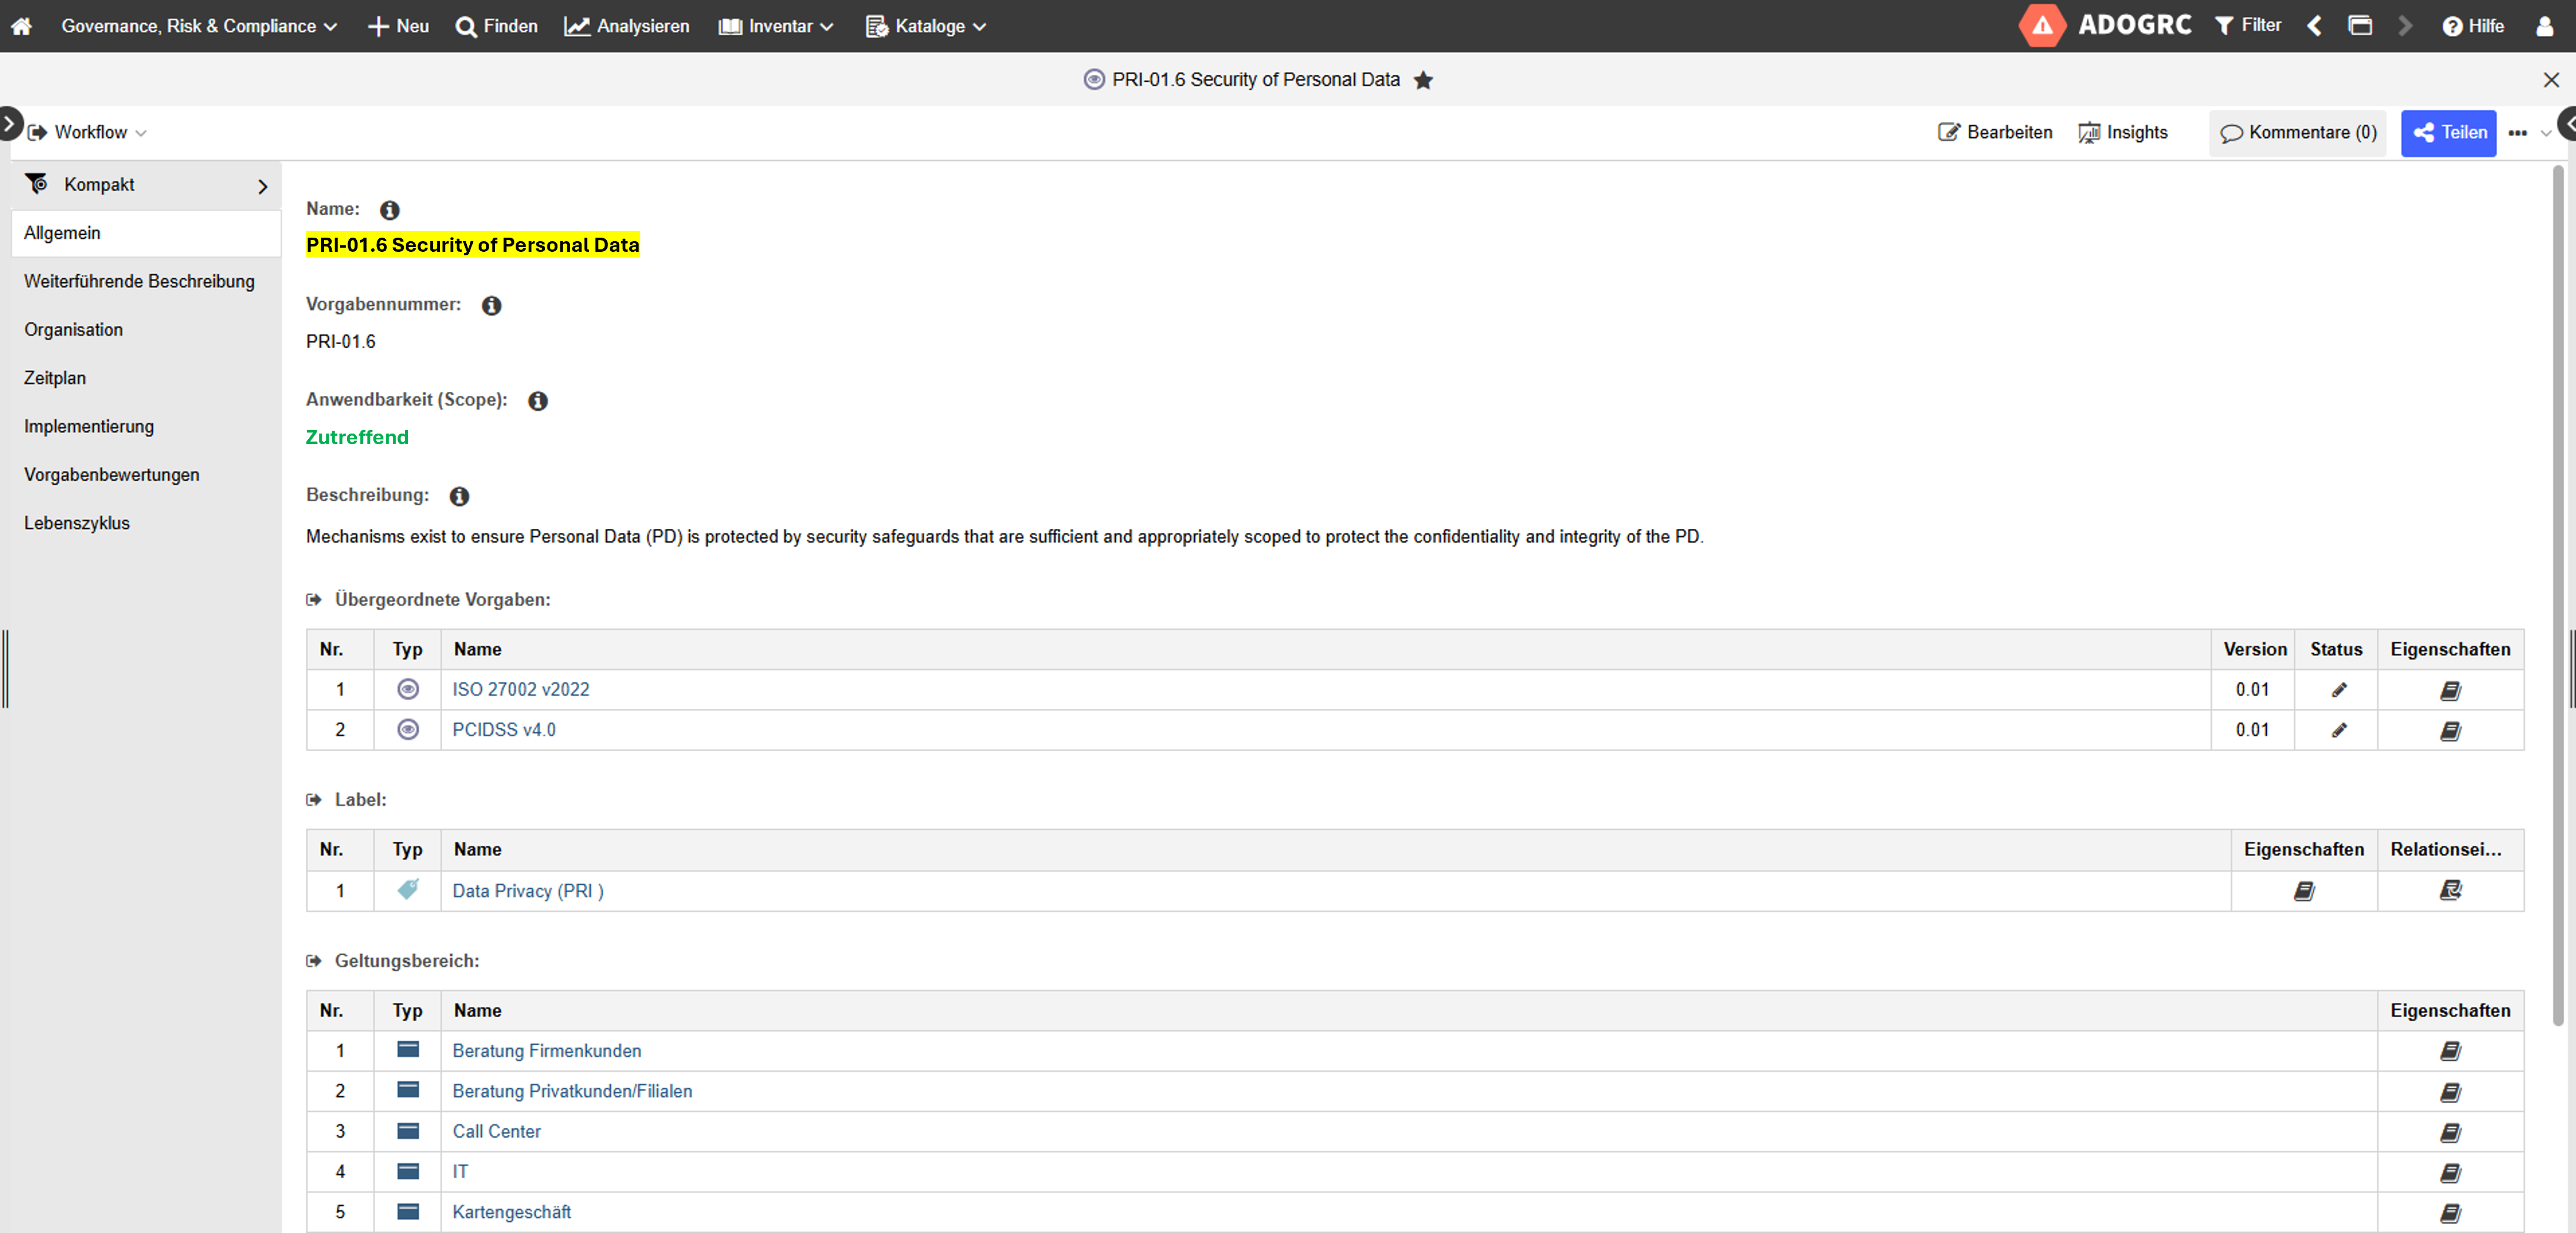Open Finden search
The width and height of the screenshot is (2576, 1233).
496,26
